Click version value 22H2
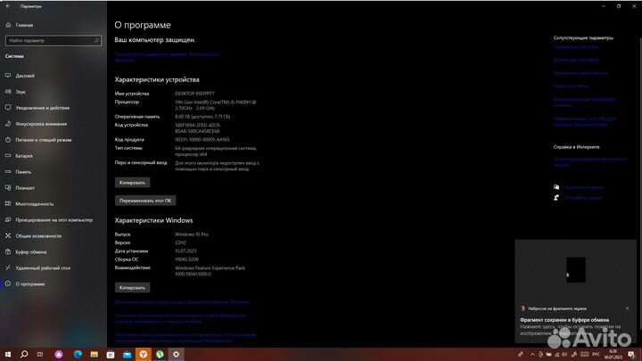 pyautogui.click(x=180, y=242)
